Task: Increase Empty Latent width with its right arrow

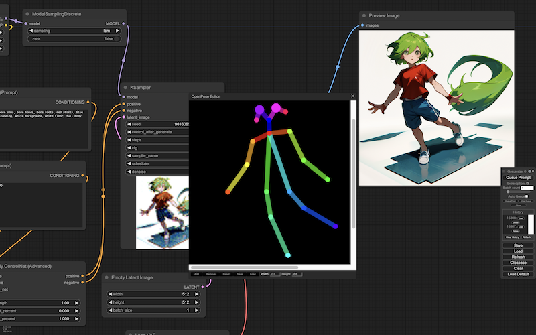Action: pos(196,294)
